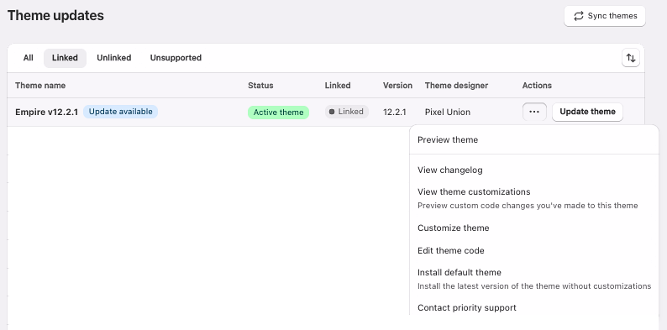This screenshot has height=330, width=667.
Task: Click the Theme updates page heading
Action: click(55, 16)
